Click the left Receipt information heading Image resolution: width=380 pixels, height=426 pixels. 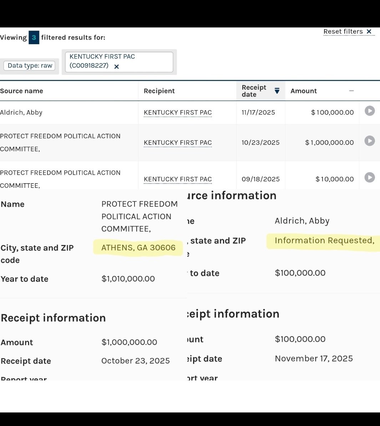pos(53,318)
